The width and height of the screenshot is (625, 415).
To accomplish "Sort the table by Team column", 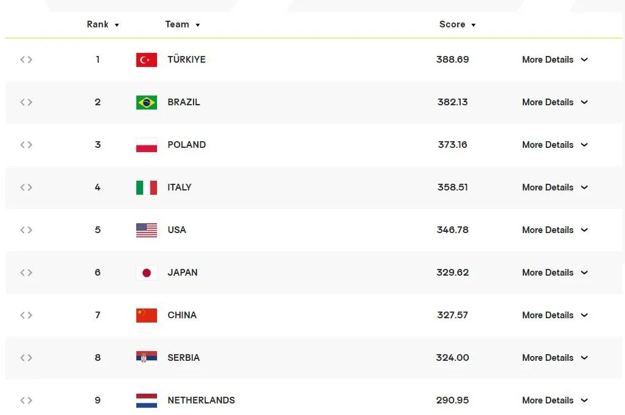I will [183, 24].
